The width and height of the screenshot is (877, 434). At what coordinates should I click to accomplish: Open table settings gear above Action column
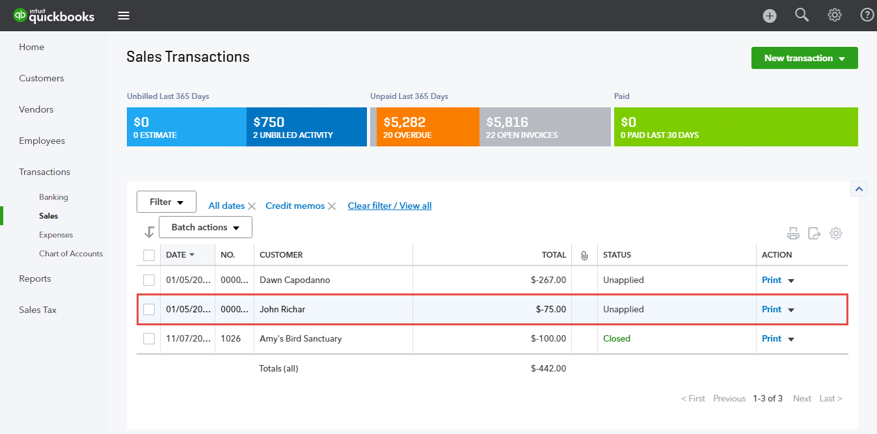tap(836, 233)
